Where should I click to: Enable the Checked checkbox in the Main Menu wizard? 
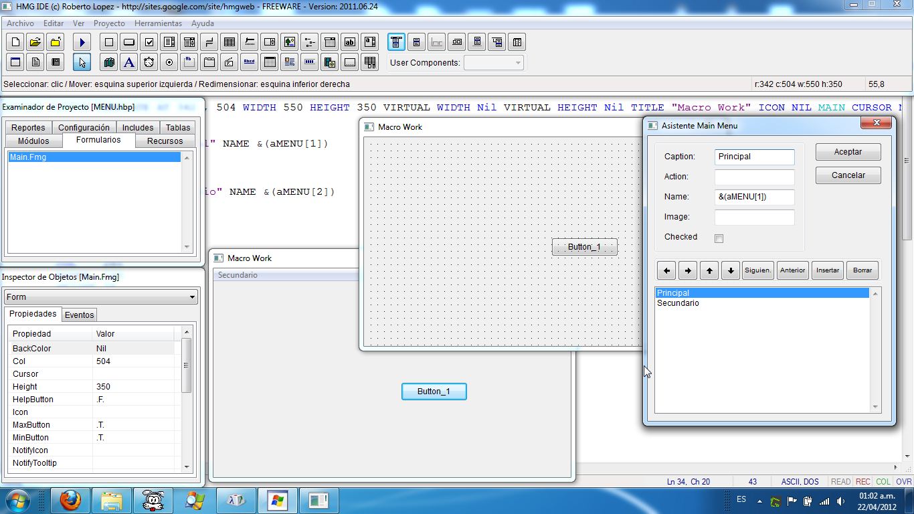coord(719,238)
